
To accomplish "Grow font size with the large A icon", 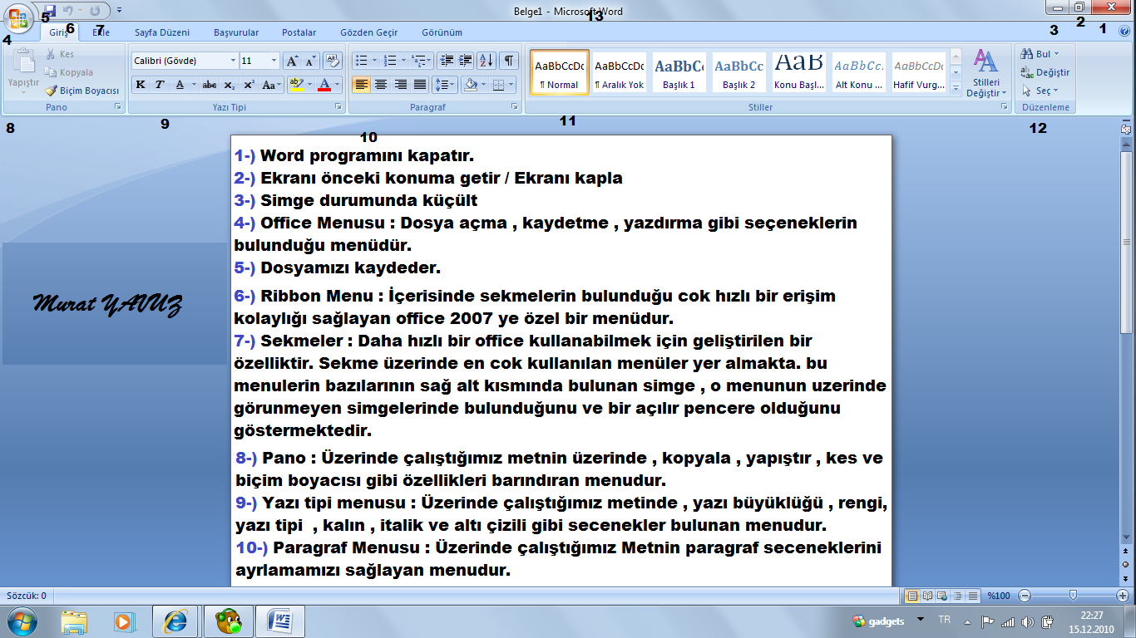I will click(292, 61).
